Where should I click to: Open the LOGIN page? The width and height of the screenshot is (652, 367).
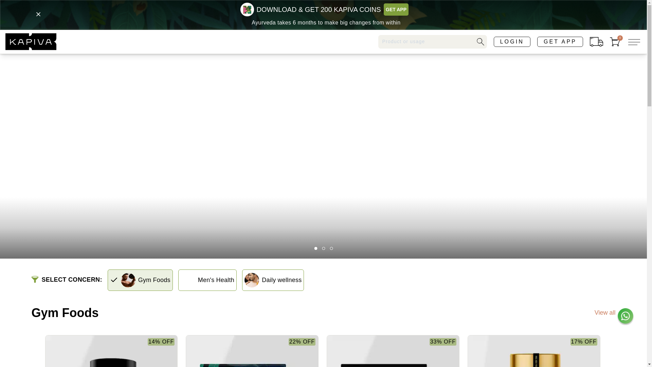pyautogui.click(x=512, y=42)
